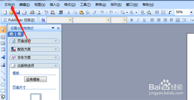The width and height of the screenshot is (194, 100).
Task: Click the Styles AA icon
Action: 43,20
